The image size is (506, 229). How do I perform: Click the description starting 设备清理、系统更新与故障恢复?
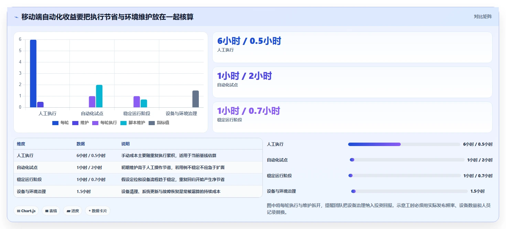pos(171,192)
